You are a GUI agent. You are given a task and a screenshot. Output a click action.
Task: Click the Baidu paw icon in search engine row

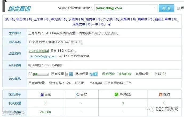tap(42, 94)
